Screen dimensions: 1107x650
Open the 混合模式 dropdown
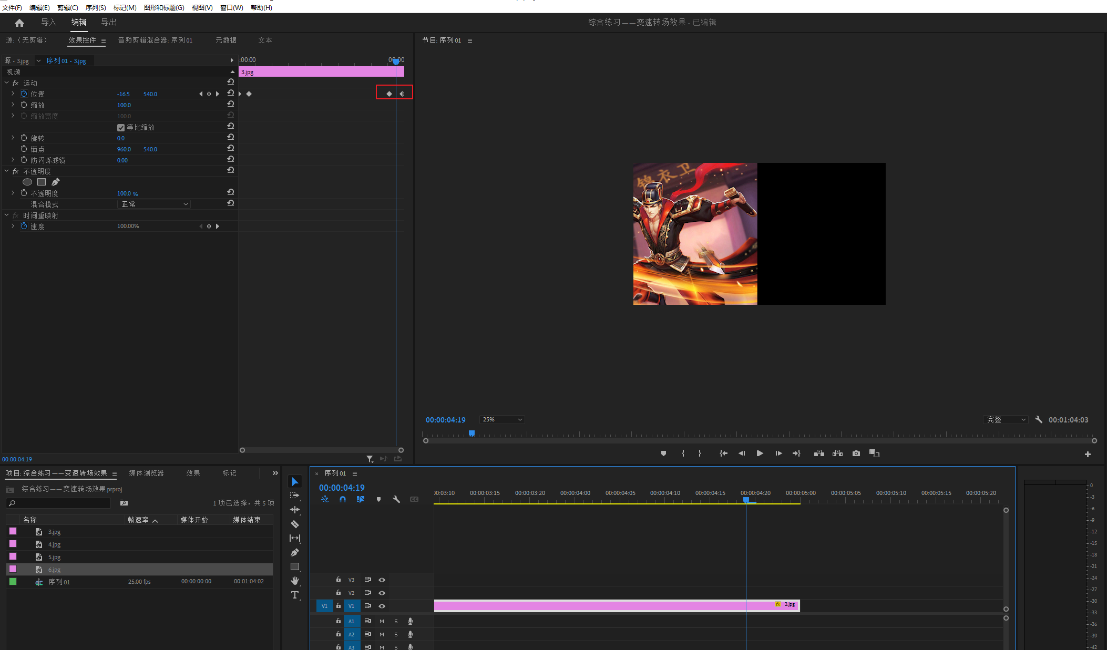click(153, 204)
